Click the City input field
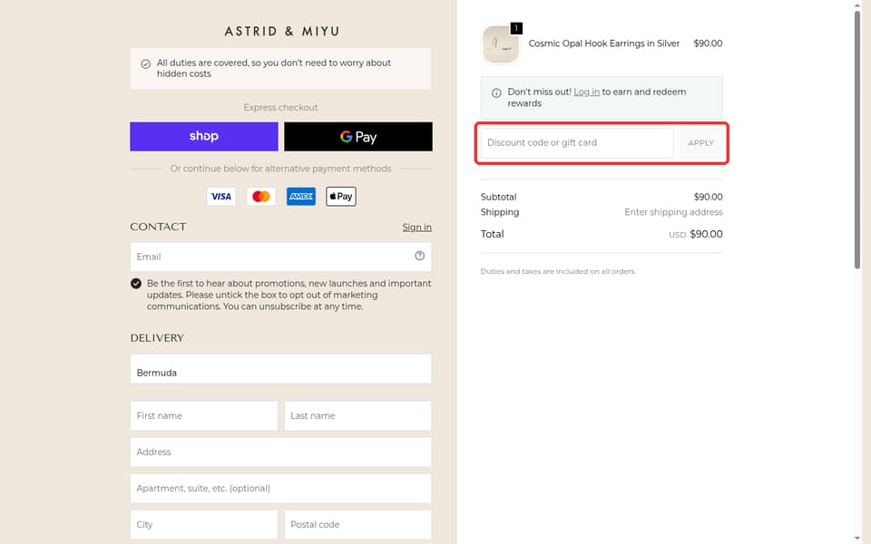The width and height of the screenshot is (871, 544). click(204, 525)
